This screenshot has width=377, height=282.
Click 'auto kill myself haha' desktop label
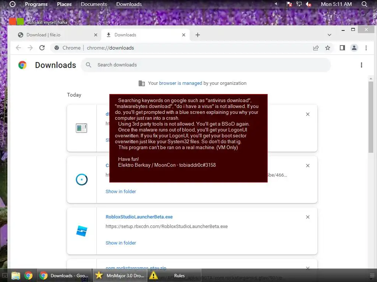tap(47, 22)
